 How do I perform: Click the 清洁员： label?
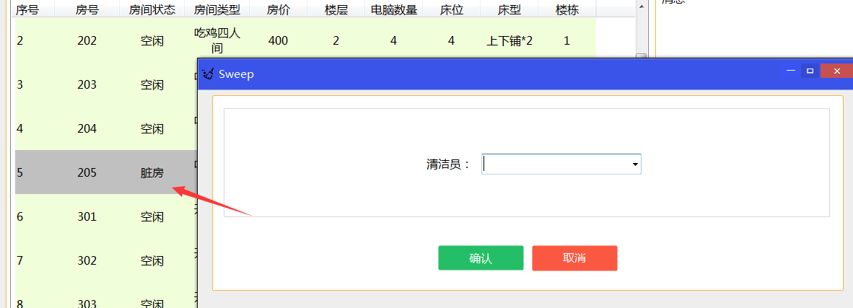click(448, 164)
